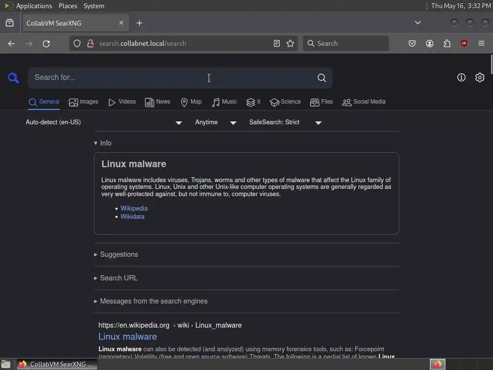Click the SearXNG magnifier logo
Screen dimensions: 493x370
[x=13, y=78]
